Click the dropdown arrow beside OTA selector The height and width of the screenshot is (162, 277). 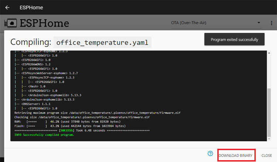coord(259,23)
